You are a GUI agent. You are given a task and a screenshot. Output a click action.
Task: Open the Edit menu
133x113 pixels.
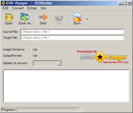tap(6, 8)
